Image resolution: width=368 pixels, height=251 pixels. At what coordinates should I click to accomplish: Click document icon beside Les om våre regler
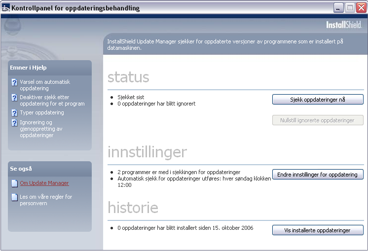pos(14,197)
